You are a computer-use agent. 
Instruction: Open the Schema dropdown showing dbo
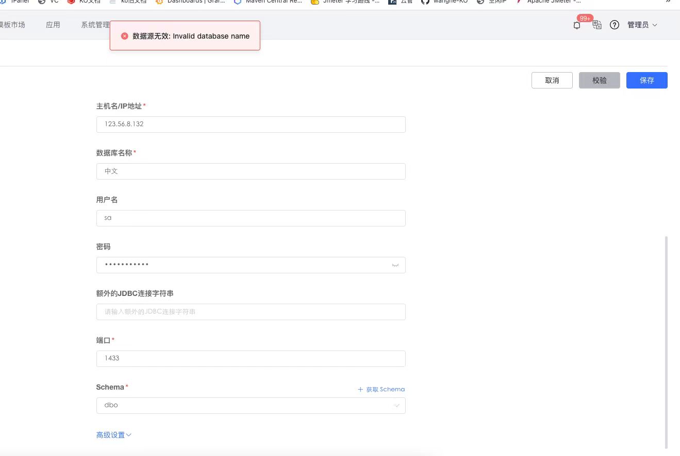click(251, 405)
